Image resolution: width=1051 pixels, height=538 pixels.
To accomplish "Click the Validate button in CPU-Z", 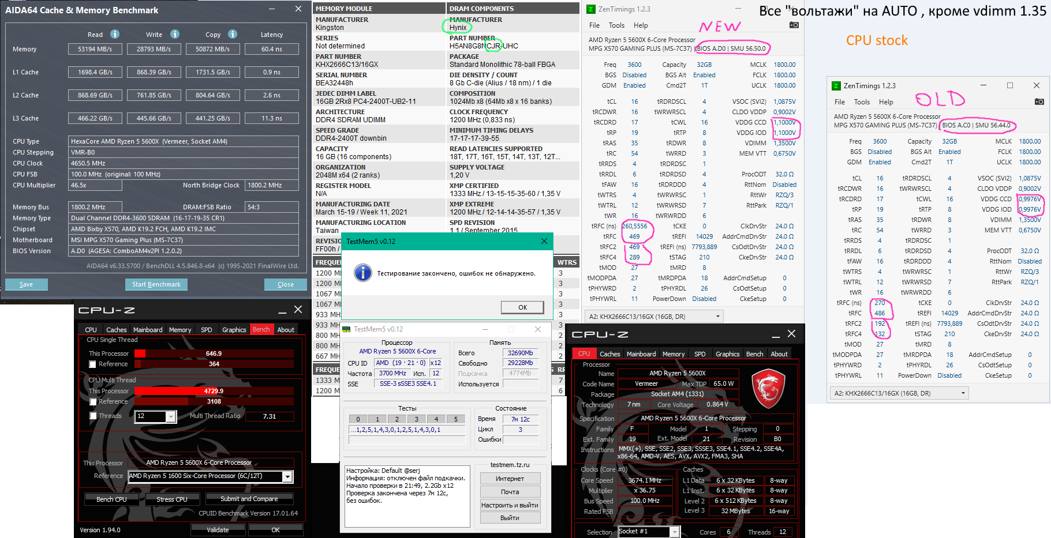I will pos(218,530).
